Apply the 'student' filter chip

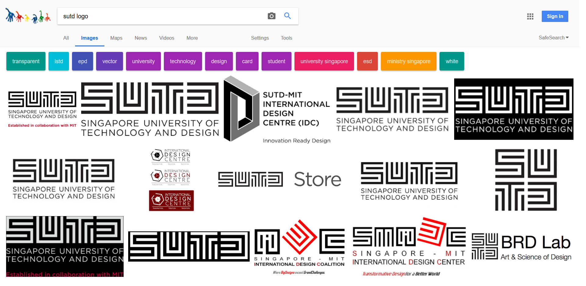(277, 61)
